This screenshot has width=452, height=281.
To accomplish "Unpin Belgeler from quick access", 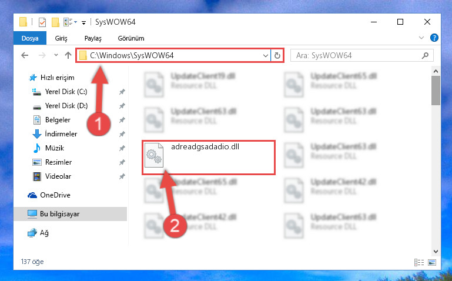I will pos(122,120).
